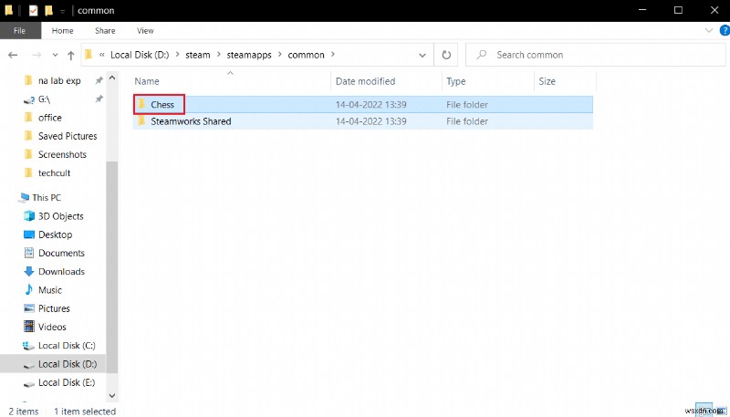Viewport: 730px width, 417px height.
Task: Click pin icon beside G:\
Action: 99,99
